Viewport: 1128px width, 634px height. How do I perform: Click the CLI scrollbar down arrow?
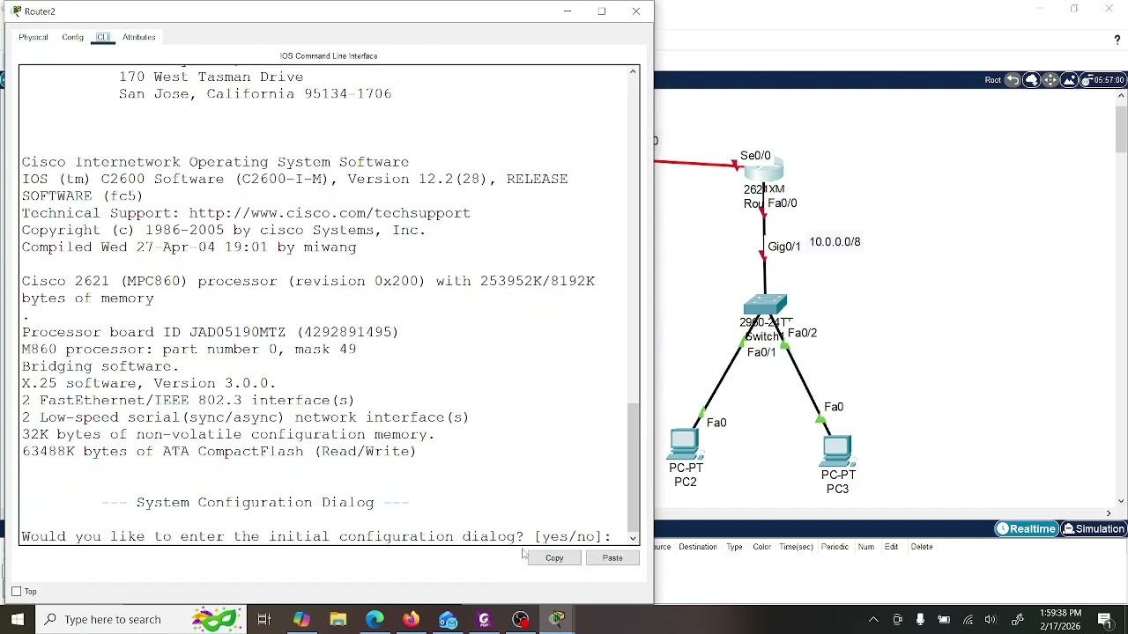tap(633, 537)
